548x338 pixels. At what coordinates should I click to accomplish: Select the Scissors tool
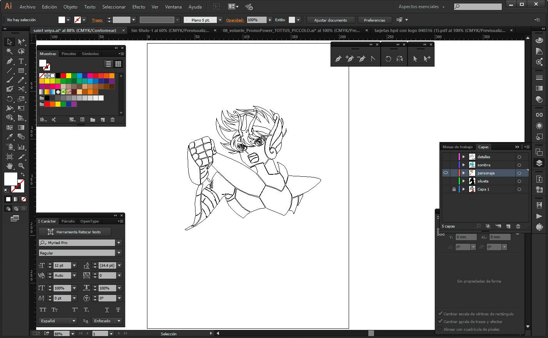coord(21,89)
